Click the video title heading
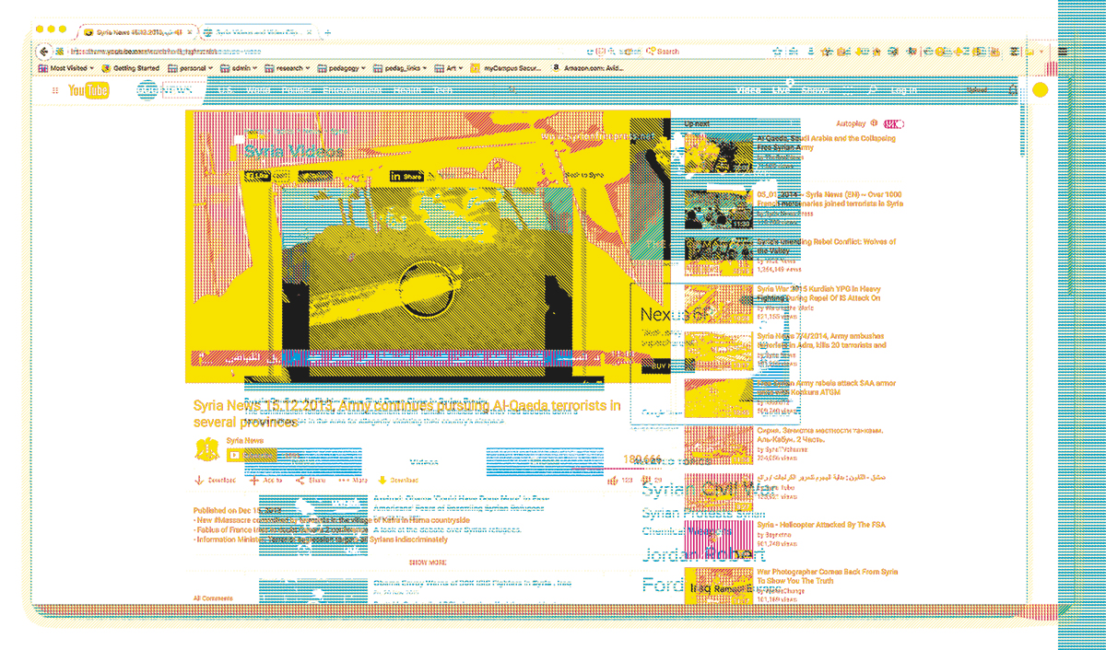Screen dimensions: 1106x650 tap(406, 413)
